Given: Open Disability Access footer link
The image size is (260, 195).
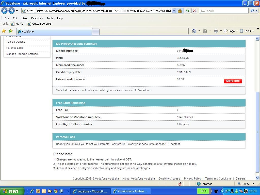Looking at the screenshot, I should pos(169,178).
